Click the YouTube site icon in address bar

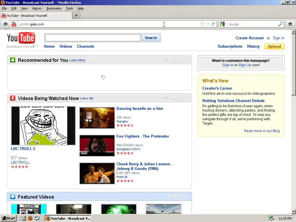[x=14, y=24]
